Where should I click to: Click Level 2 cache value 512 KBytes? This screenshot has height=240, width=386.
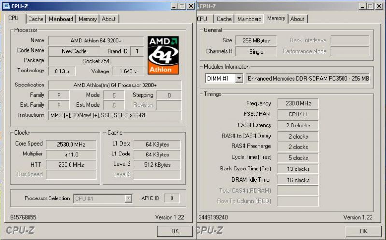(x=157, y=165)
